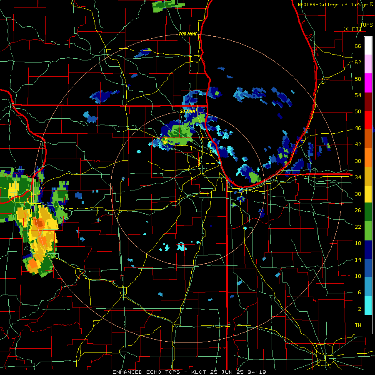
Task: Click the 46 legend value
Action: click(358, 128)
